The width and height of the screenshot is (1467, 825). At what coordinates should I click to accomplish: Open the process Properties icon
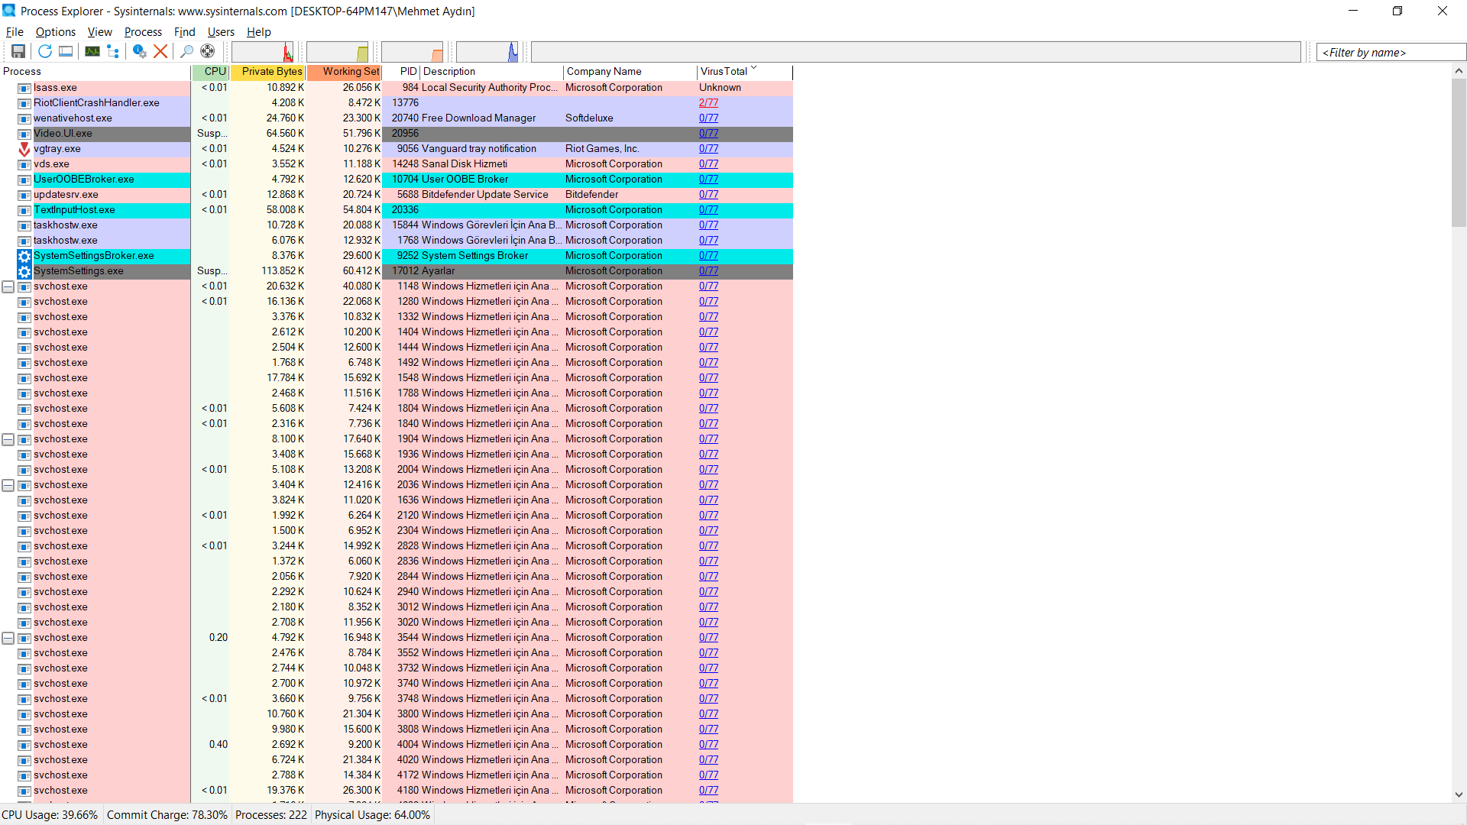(139, 51)
